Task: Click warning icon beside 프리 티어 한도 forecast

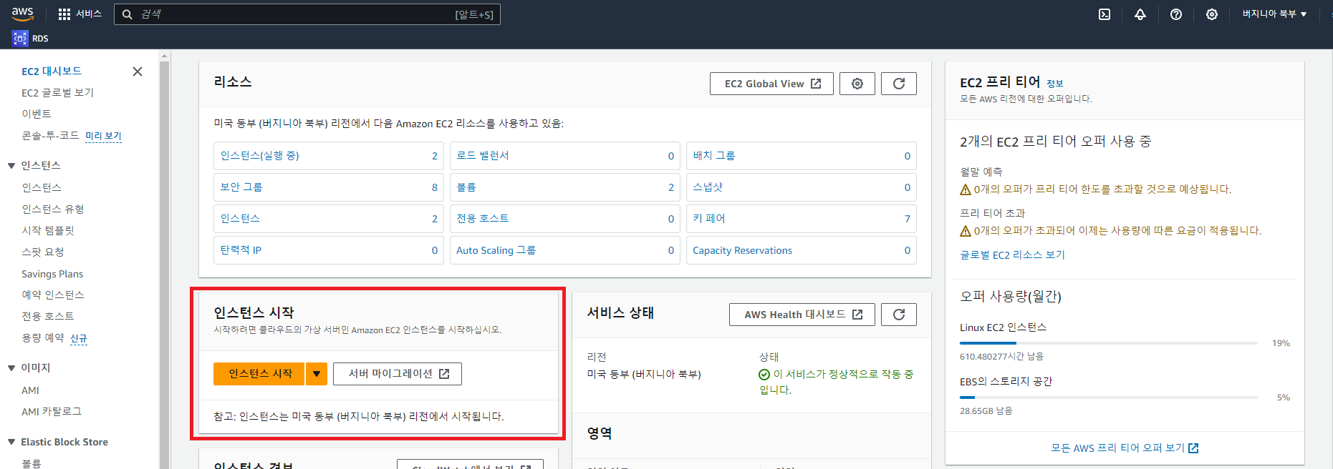Action: pos(966,189)
